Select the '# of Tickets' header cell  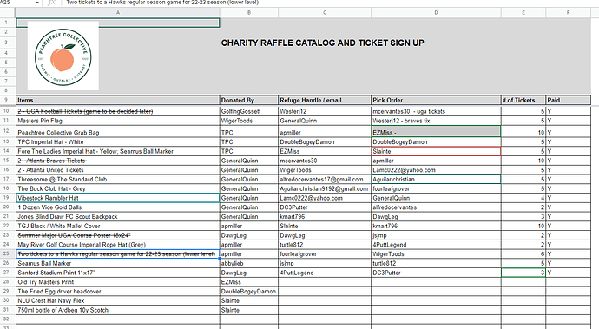[x=523, y=100]
